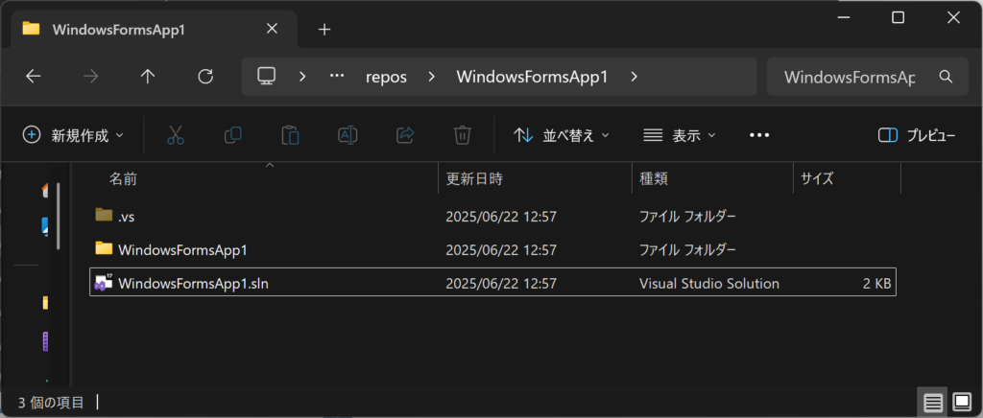This screenshot has width=983, height=418.
Task: Refresh the current folder view
Action: [x=205, y=77]
